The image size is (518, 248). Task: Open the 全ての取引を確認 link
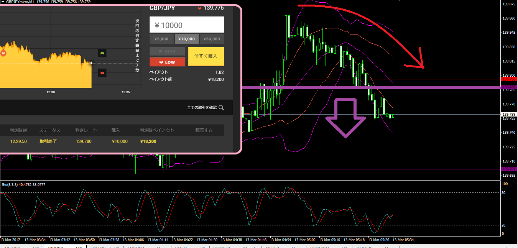[x=202, y=108]
